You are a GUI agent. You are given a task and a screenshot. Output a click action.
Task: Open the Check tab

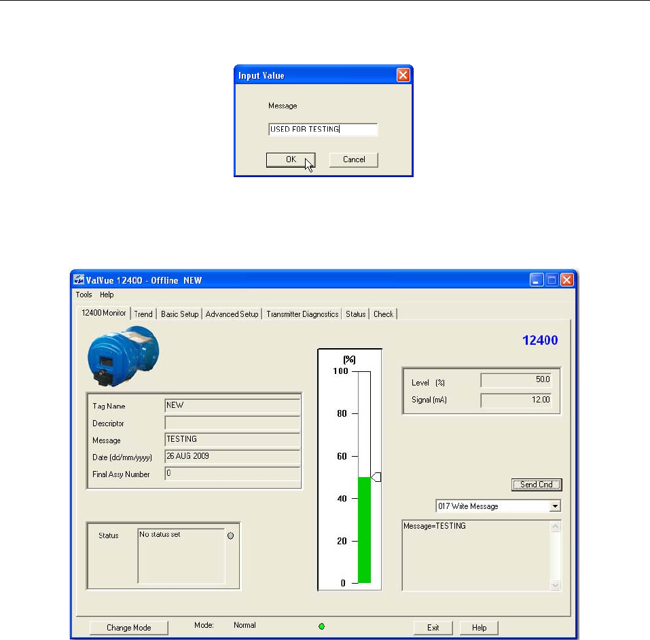(384, 314)
